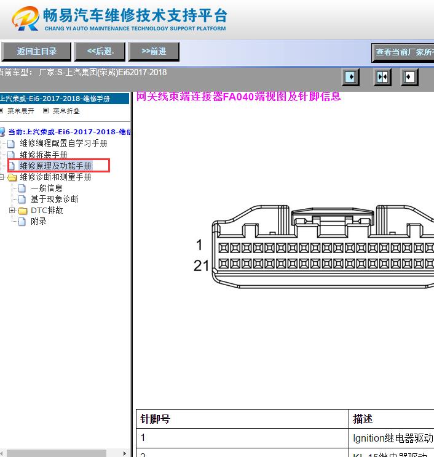Click document icon beside 附录

point(22,222)
